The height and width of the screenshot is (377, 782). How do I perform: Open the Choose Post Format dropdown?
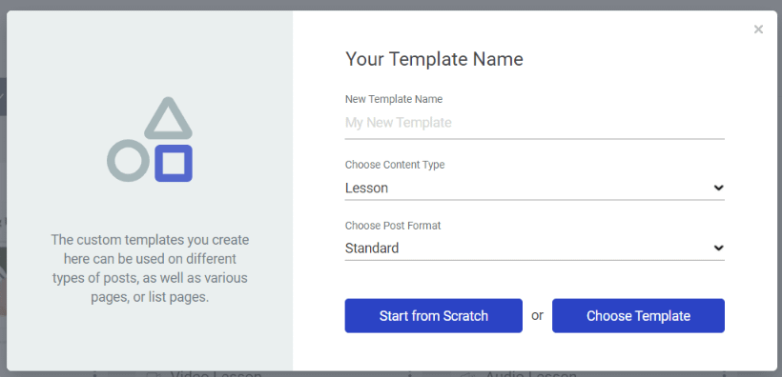pyautogui.click(x=534, y=248)
